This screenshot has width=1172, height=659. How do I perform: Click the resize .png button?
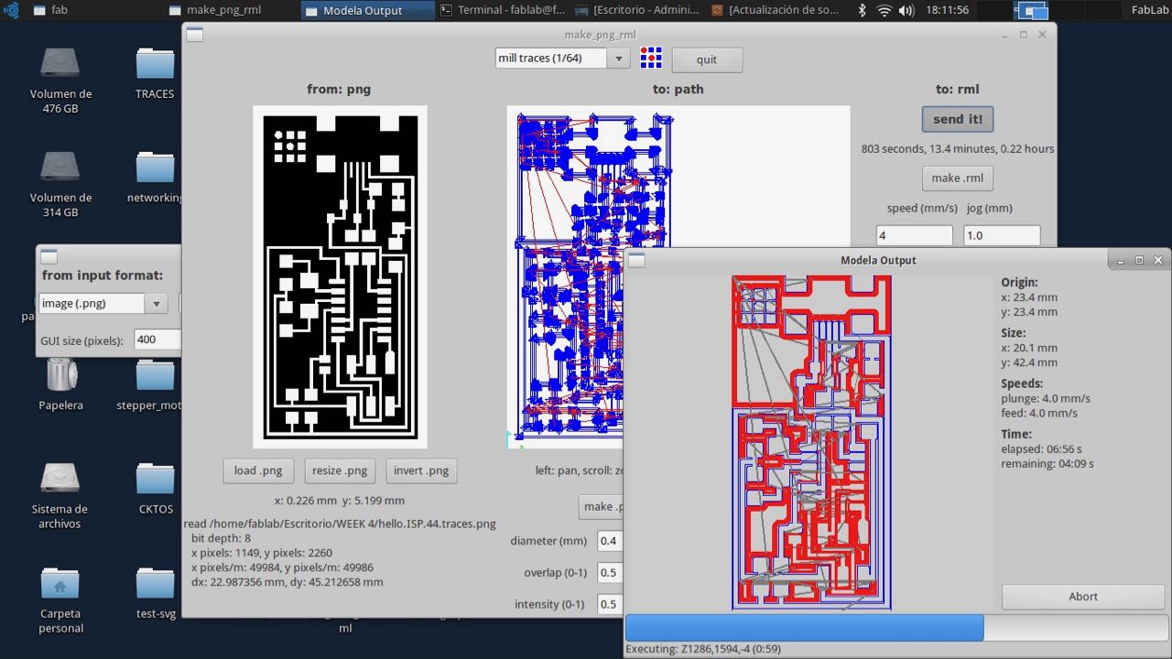(x=340, y=470)
